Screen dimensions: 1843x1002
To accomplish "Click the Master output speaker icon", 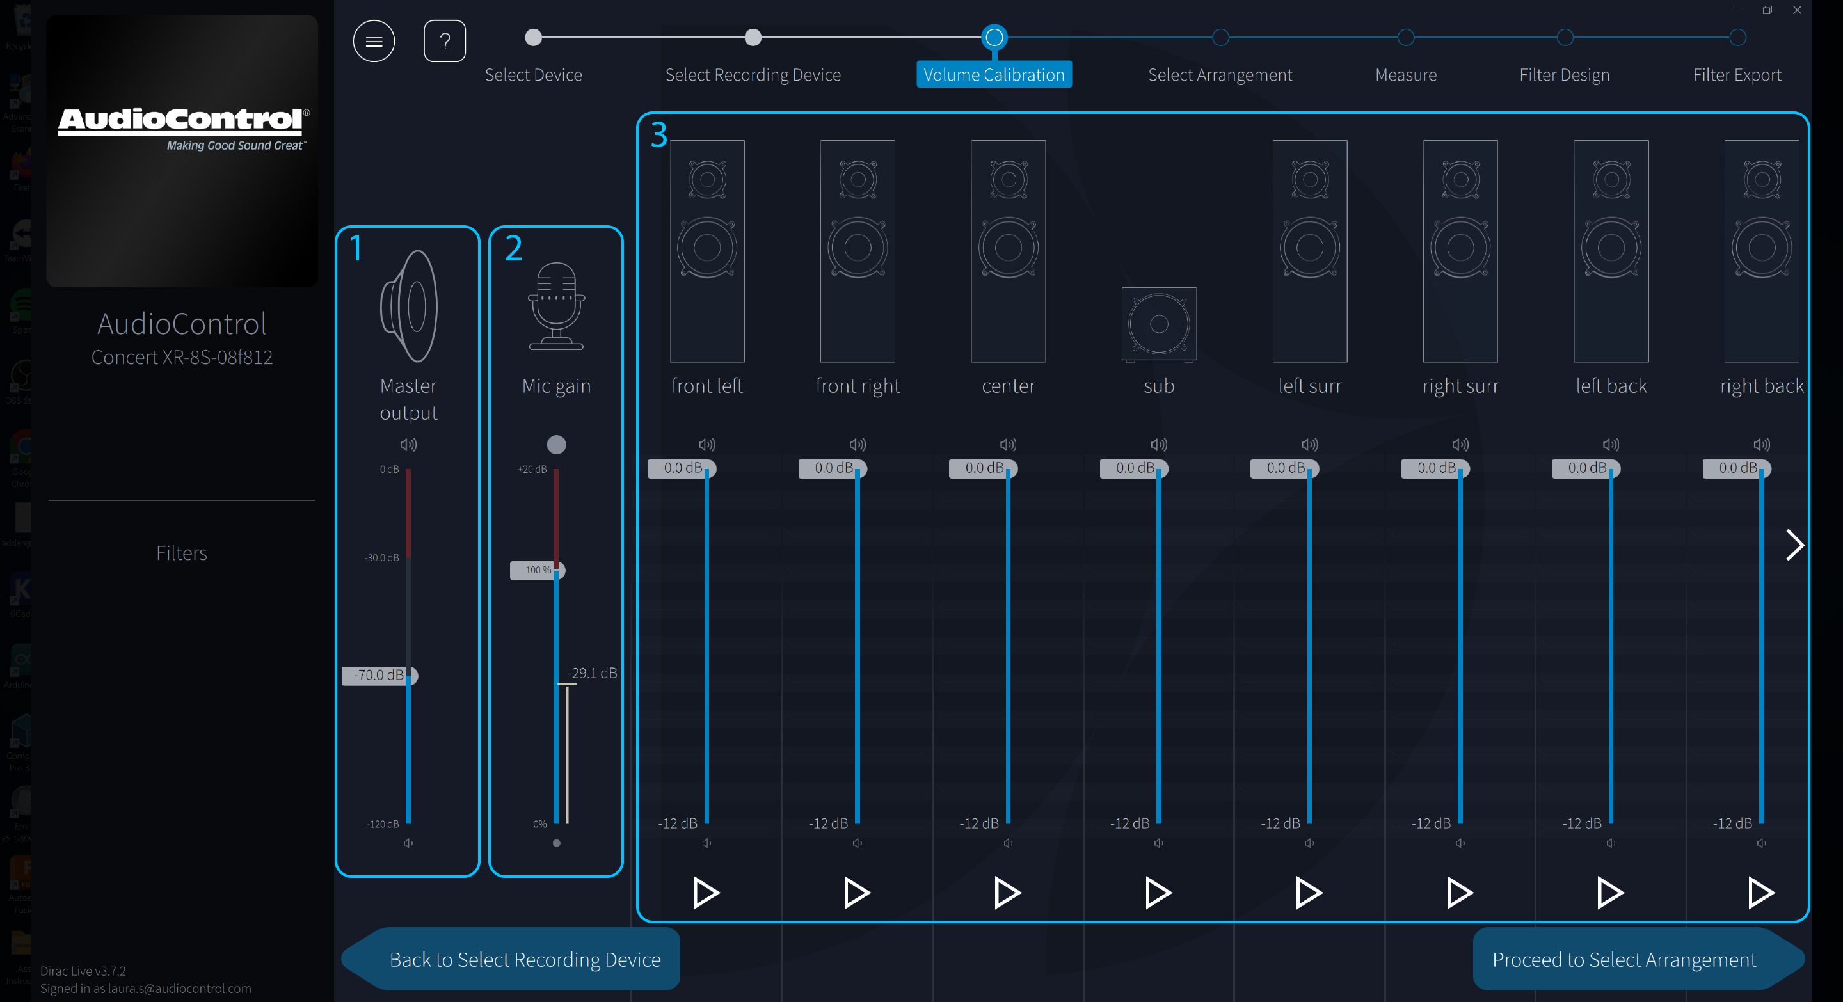I will coord(408,306).
